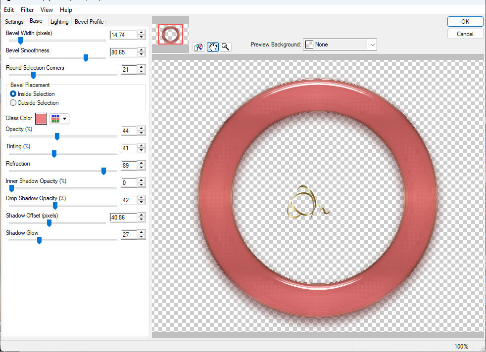This screenshot has height=352, width=486.
Task: Open the Bevel Profile tab
Action: point(89,22)
